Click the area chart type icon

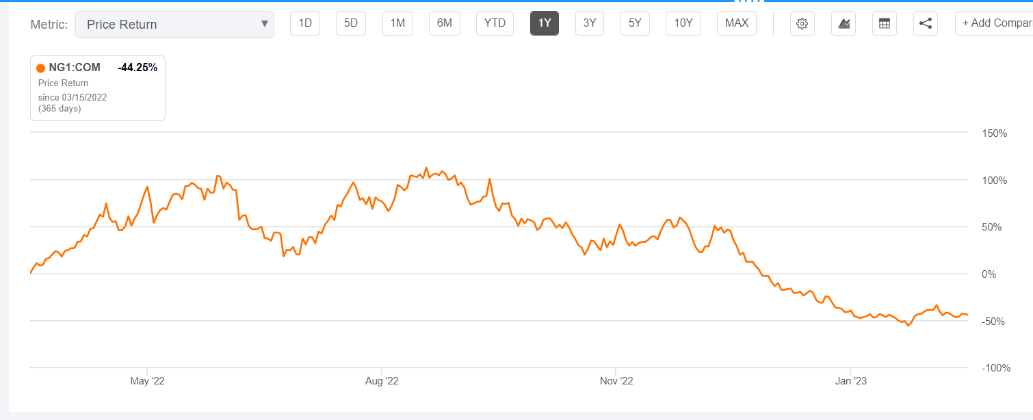(x=844, y=24)
